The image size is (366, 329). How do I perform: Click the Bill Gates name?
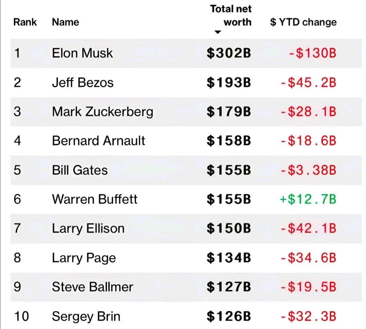click(x=80, y=170)
